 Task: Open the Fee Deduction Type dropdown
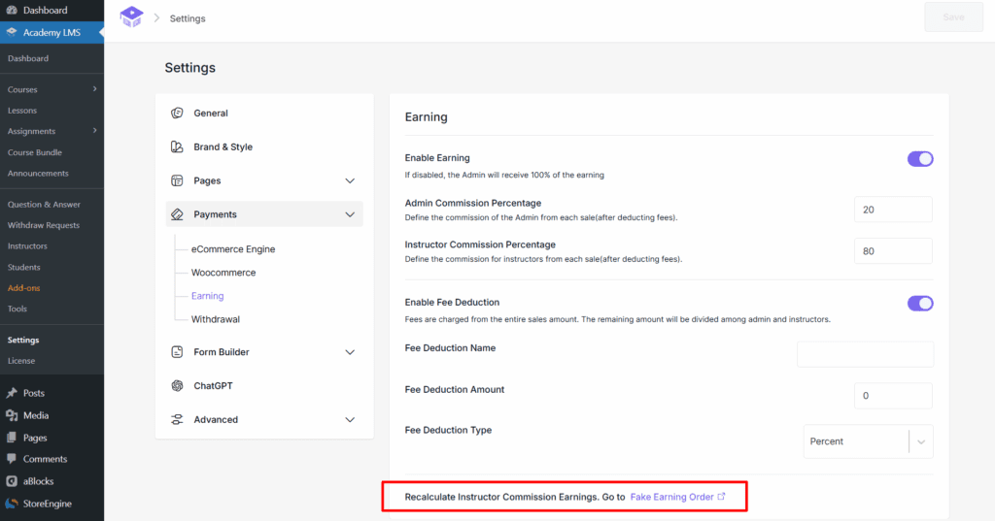click(x=868, y=441)
